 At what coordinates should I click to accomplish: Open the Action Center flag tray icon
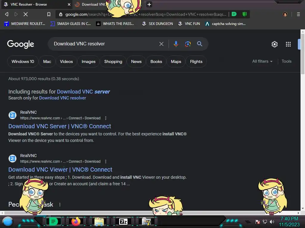258,221
